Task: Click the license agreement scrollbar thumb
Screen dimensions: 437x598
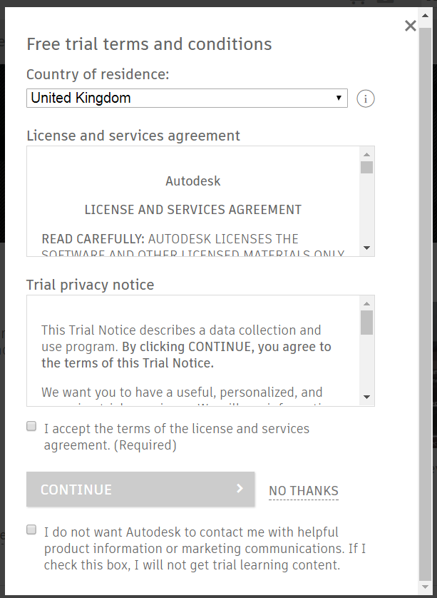Action: 366,168
